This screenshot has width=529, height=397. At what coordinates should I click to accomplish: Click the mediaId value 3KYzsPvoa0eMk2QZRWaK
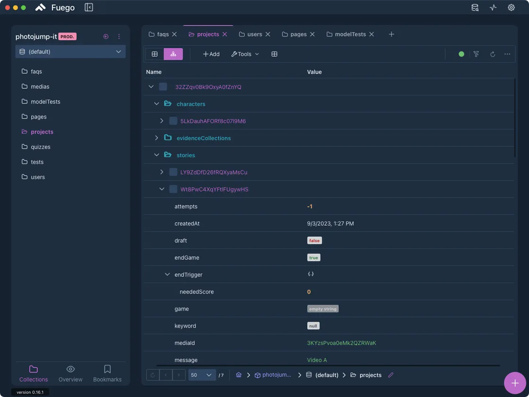pyautogui.click(x=341, y=343)
